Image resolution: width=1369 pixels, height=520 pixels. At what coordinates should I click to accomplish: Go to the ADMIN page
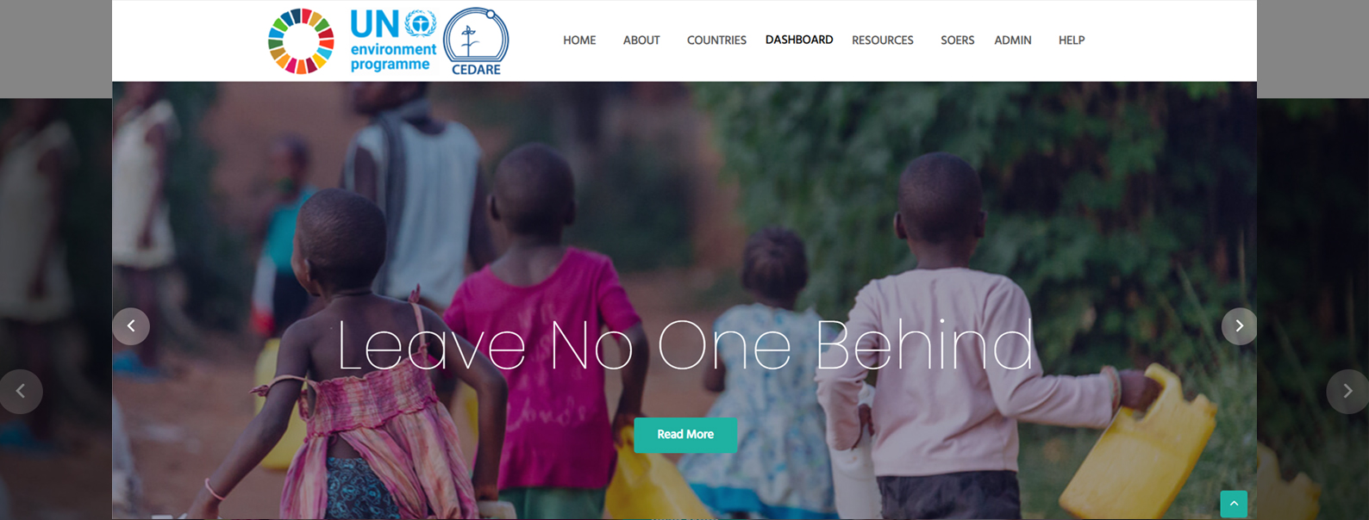1013,40
